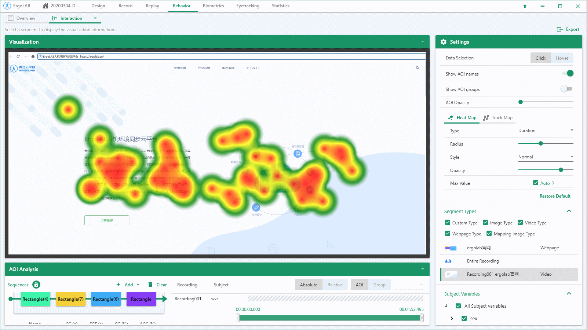Click the ErgoLAB logo icon
The width and height of the screenshot is (587, 330).
pos(7,6)
